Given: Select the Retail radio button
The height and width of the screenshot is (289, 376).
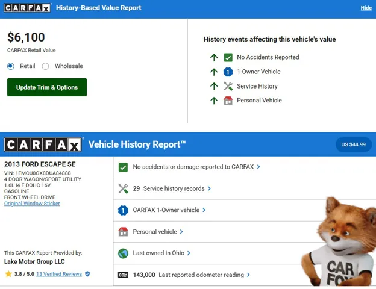Looking at the screenshot, I should [11, 66].
